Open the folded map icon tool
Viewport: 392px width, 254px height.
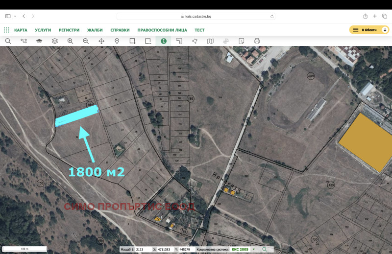(x=210, y=41)
